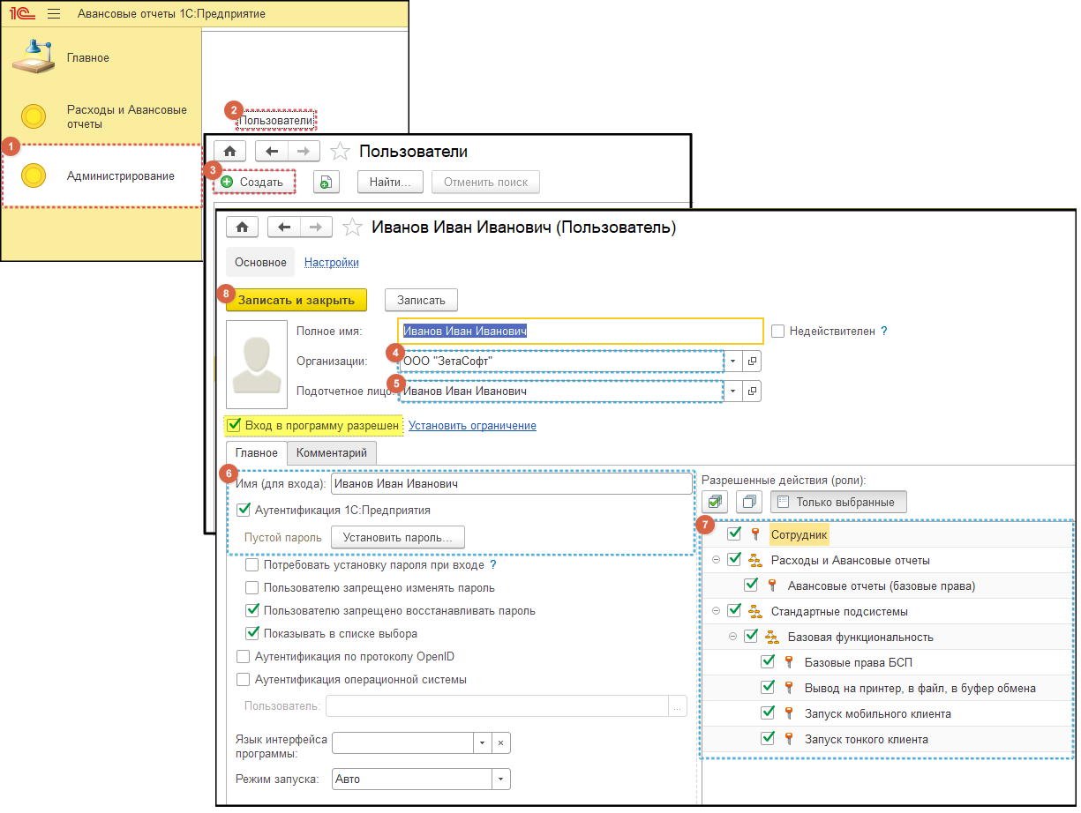1081x813 pixels.
Task: Toggle Аутентификация 1С:Предприятия checkbox
Action: 244,510
